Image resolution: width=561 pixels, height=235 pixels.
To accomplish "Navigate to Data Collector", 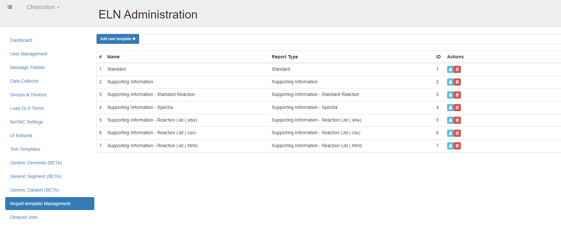I will pos(24,81).
